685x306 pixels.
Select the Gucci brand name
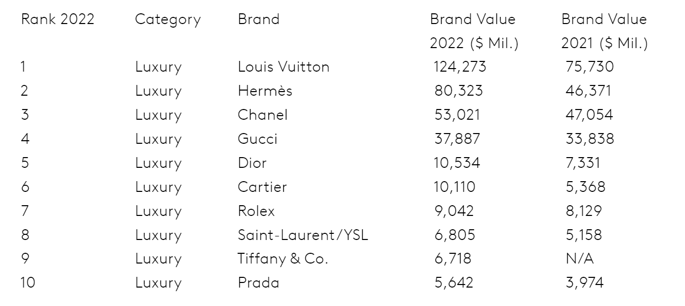click(258, 139)
